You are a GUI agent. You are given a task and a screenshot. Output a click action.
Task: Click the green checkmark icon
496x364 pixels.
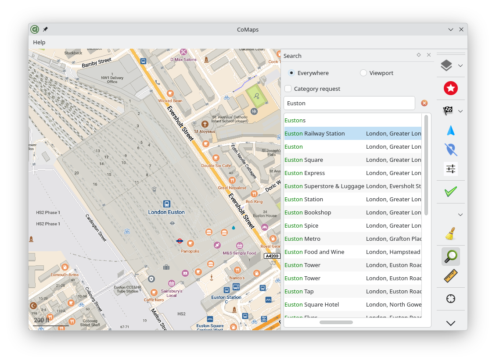[x=451, y=192]
